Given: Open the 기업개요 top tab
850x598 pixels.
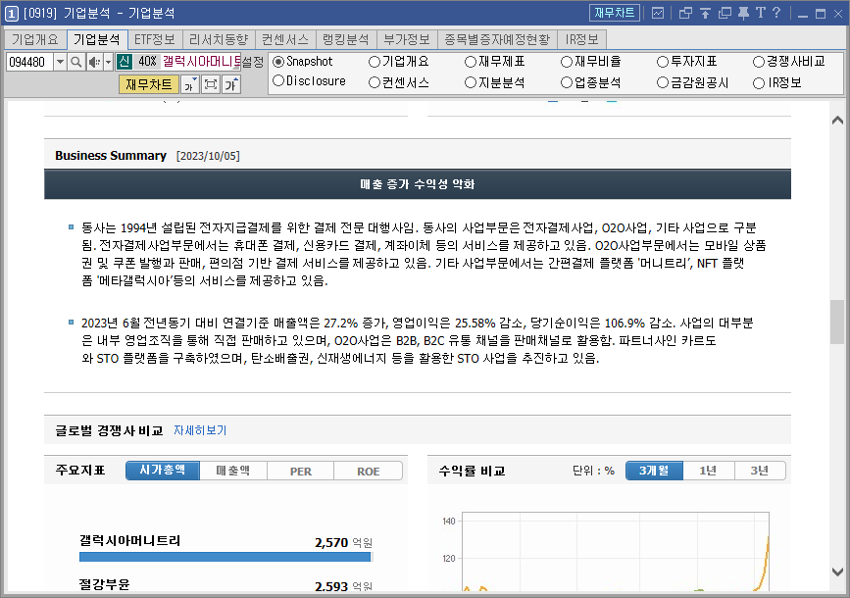Looking at the screenshot, I should click(34, 39).
